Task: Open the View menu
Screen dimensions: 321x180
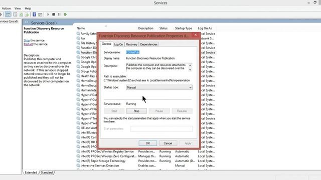Action: pos(18,8)
